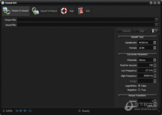Click into the Picture File path field
This screenshot has width=162, height=115.
pos(86,20)
